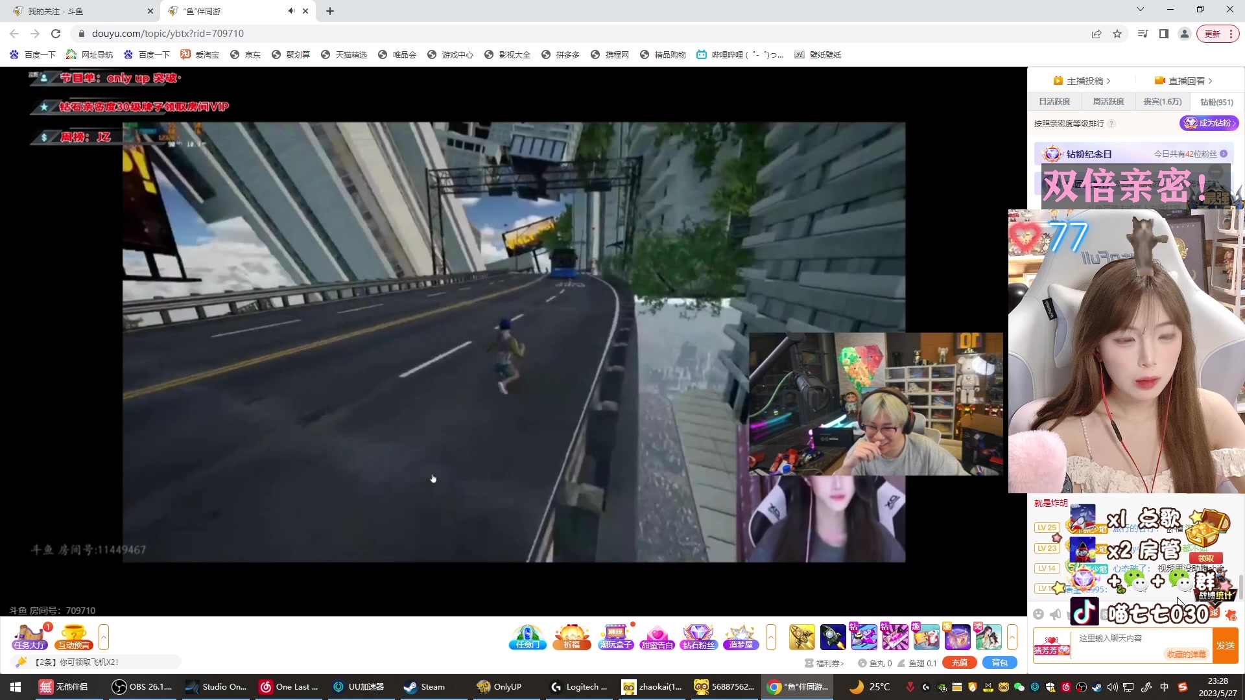Collapse the overlay with the minus button

[x=1216, y=171]
